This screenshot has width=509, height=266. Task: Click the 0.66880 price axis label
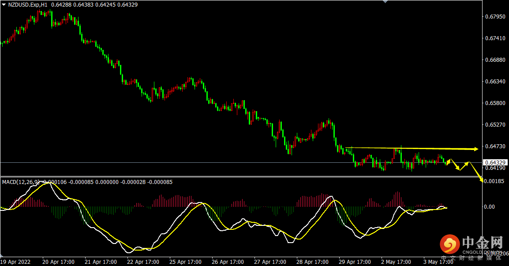coord(495,60)
